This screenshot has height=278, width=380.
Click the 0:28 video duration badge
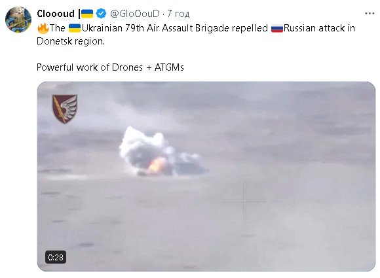tap(56, 257)
